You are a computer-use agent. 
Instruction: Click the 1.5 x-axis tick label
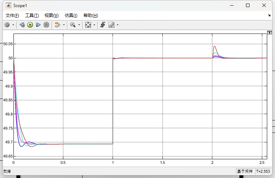click(x=162, y=162)
